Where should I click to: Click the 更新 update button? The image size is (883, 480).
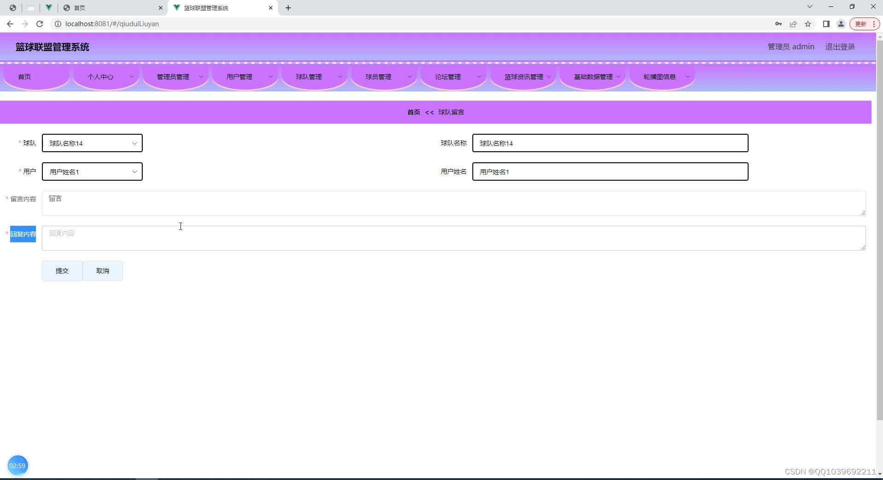click(x=864, y=24)
